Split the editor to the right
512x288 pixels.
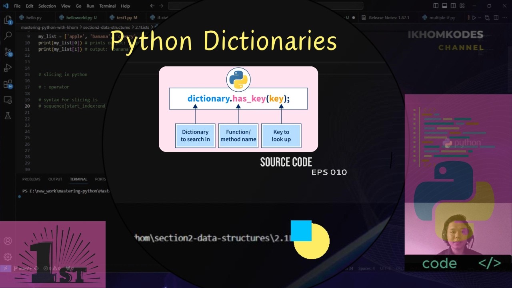click(496, 18)
